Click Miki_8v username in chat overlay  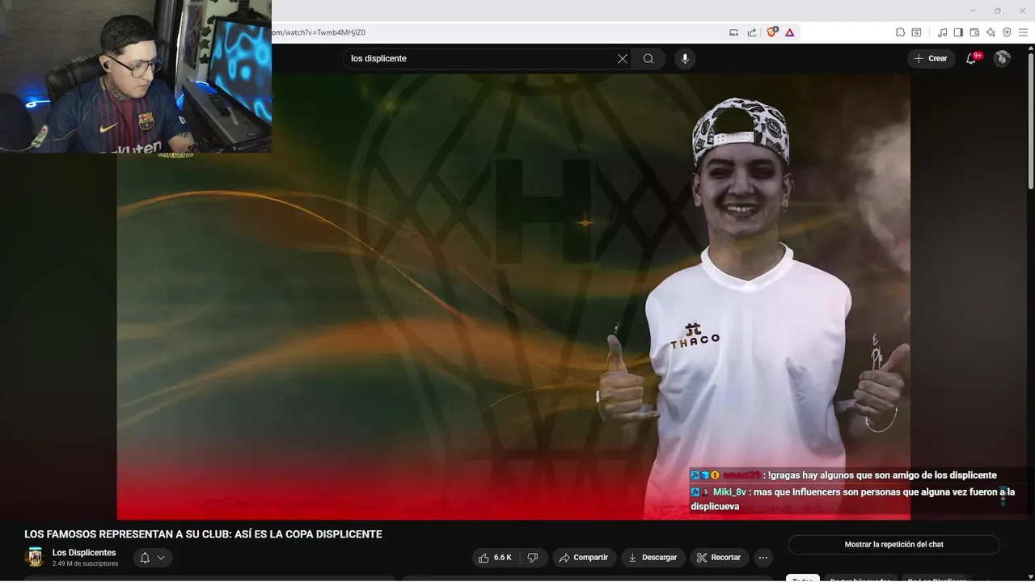[x=729, y=491]
